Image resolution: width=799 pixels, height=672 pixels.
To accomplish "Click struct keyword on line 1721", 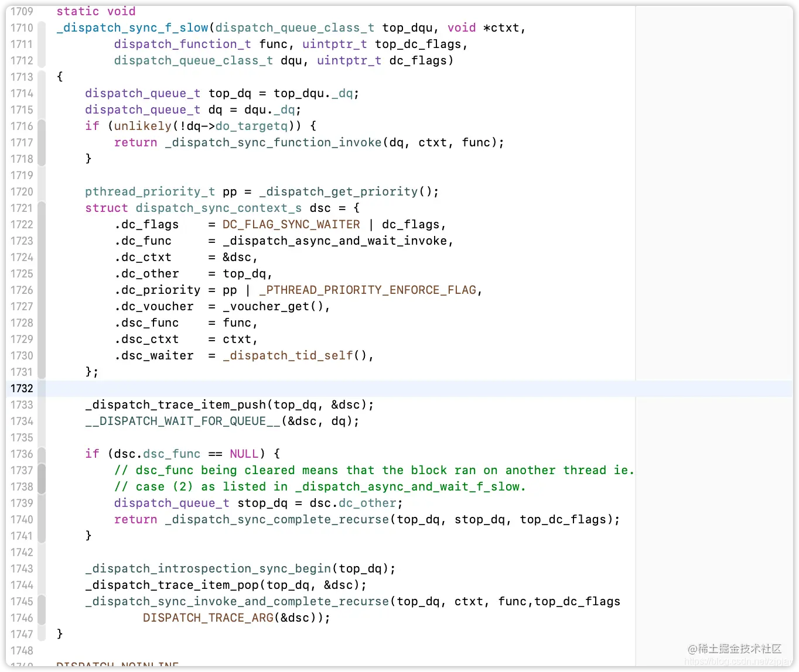I will [x=107, y=208].
